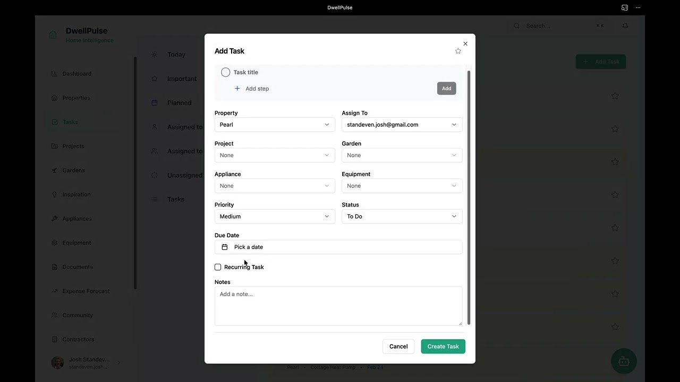680x382 pixels.
Task: Click the Gardens plant icon
Action: click(x=54, y=170)
